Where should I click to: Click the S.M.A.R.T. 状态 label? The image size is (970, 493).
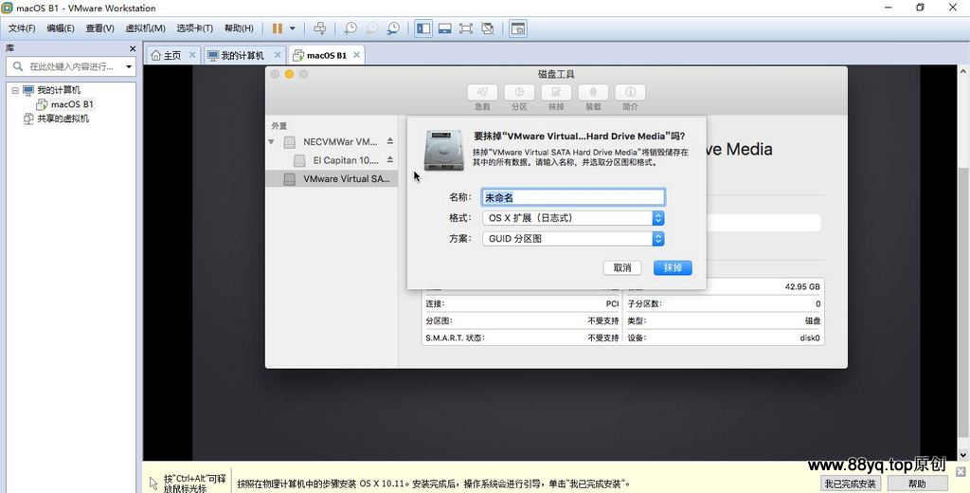pyautogui.click(x=455, y=338)
